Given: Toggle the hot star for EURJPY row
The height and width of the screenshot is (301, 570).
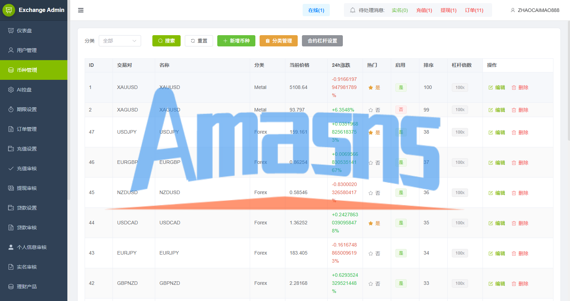Looking at the screenshot, I should [x=371, y=254].
